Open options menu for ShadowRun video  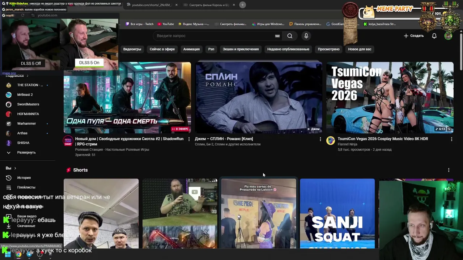coord(189,139)
